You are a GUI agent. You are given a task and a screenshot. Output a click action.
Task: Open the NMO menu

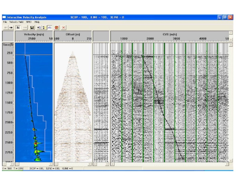pyautogui.click(x=29, y=22)
